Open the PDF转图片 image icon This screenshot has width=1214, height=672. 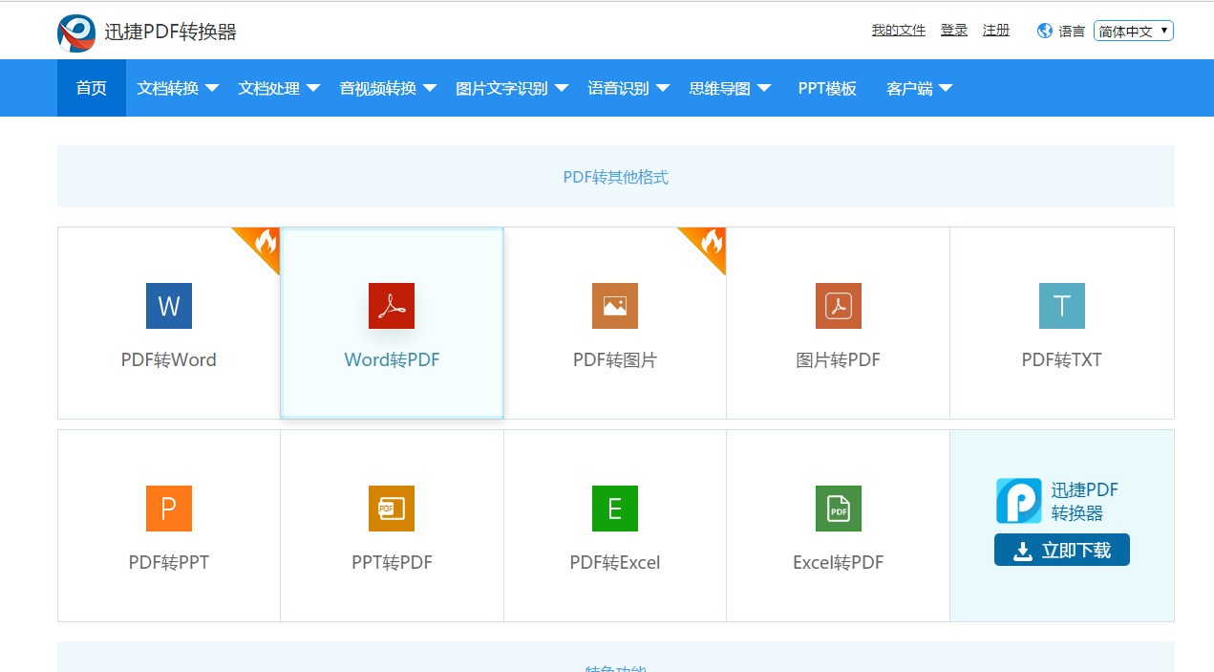[x=615, y=306]
